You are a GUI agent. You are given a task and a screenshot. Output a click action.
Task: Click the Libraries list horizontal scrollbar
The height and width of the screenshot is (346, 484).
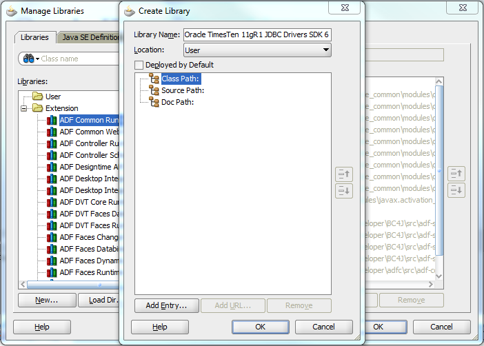pyautogui.click(x=73, y=284)
